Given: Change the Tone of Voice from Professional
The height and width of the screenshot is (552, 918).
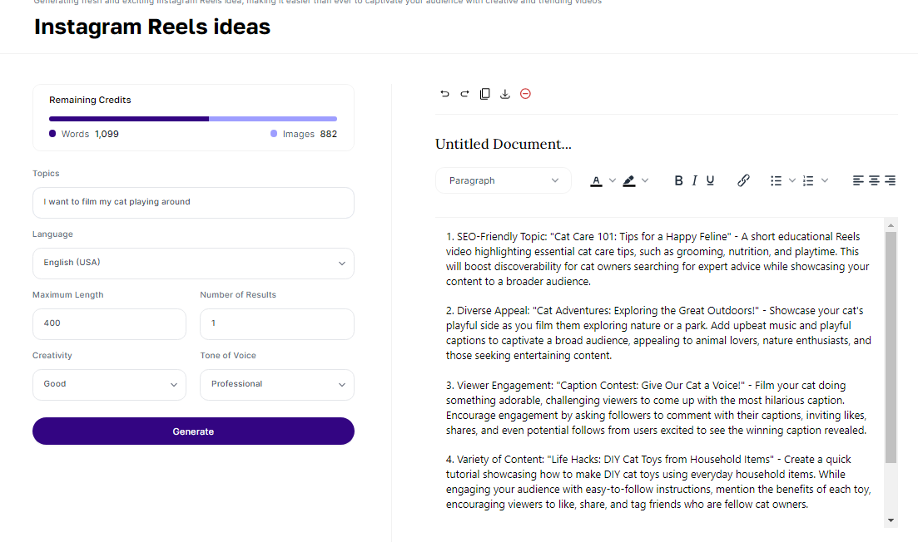Looking at the screenshot, I should pos(276,384).
